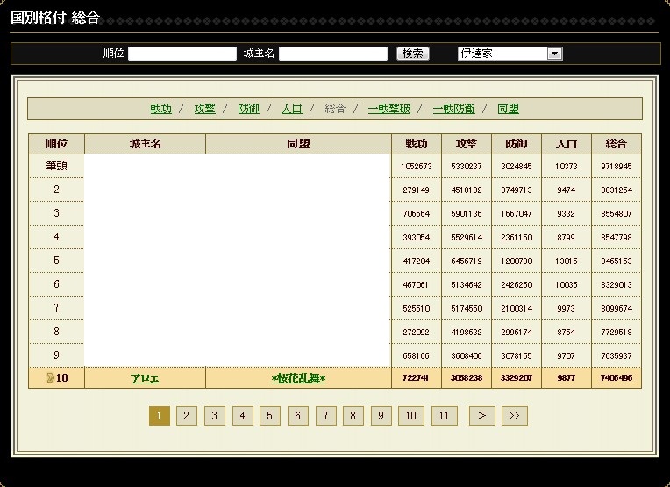Click total value 8831264
This screenshot has height=487, width=670.
click(x=617, y=190)
